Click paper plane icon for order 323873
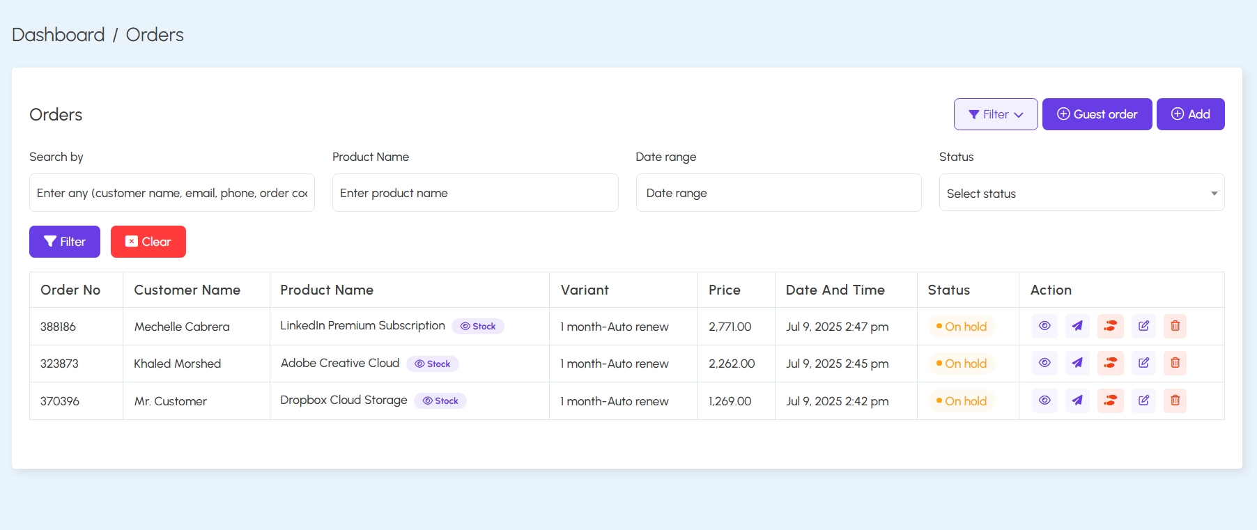The image size is (1257, 530). point(1077,363)
